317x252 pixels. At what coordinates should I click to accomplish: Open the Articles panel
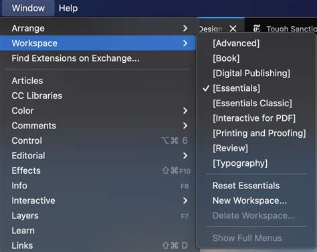coord(98,81)
